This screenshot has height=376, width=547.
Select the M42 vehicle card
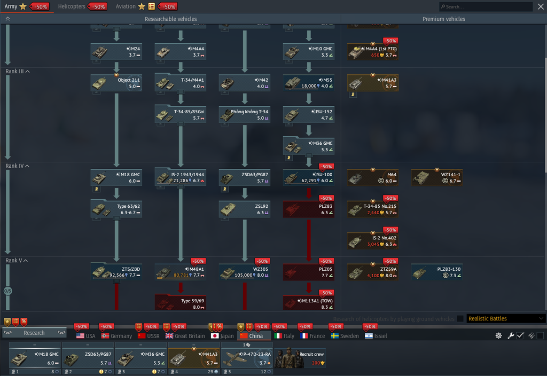point(245,83)
